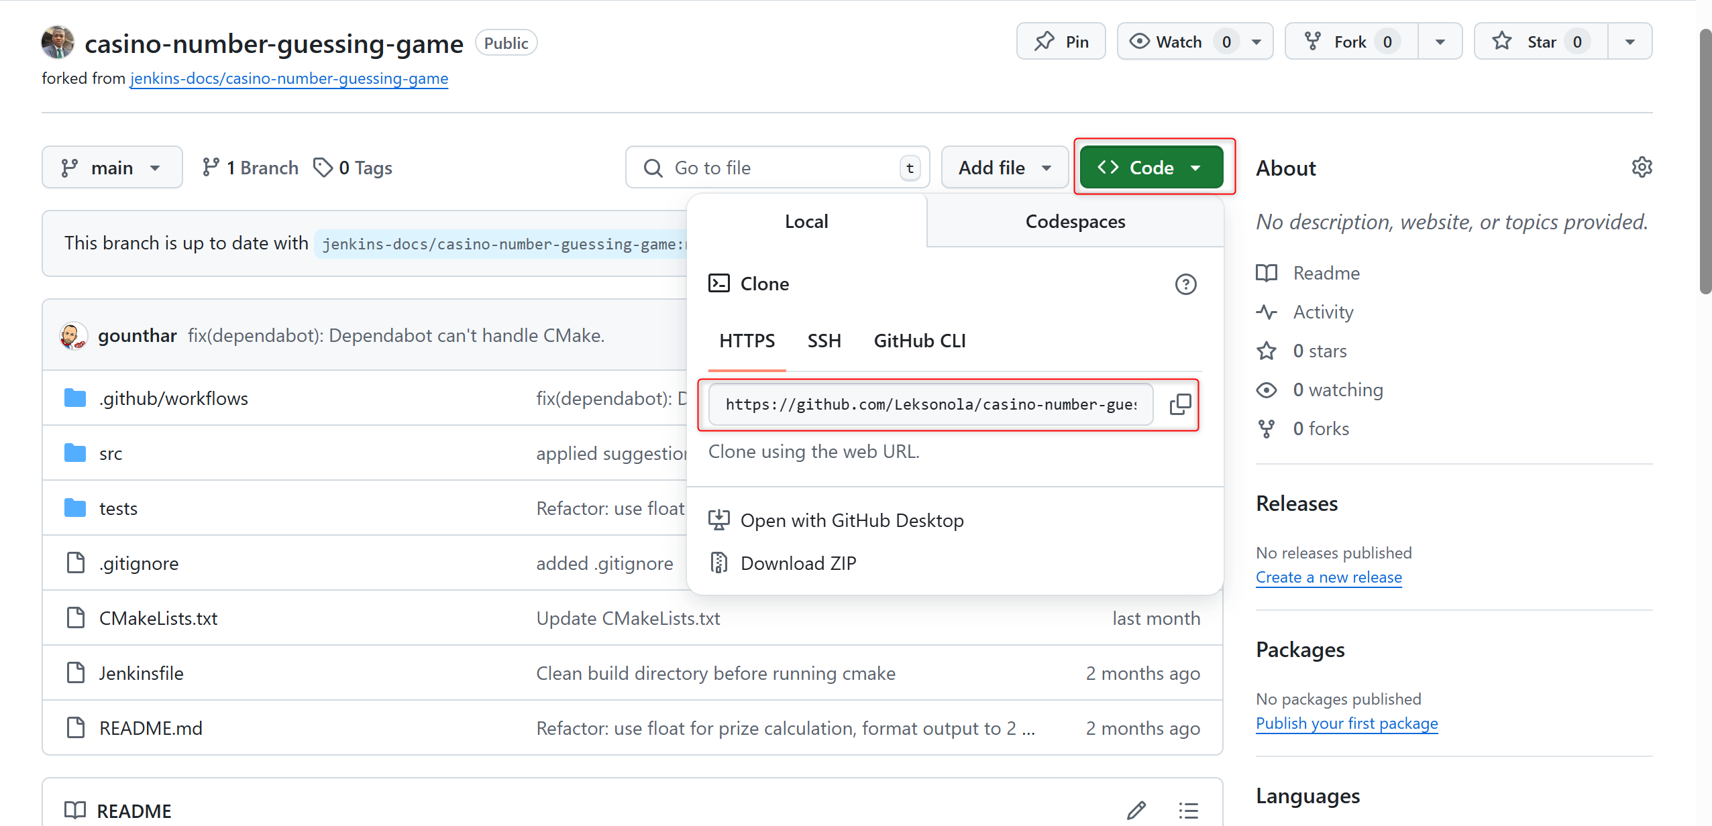Open the Star lists dropdown arrow
The height and width of the screenshot is (826, 1712).
pyautogui.click(x=1629, y=42)
